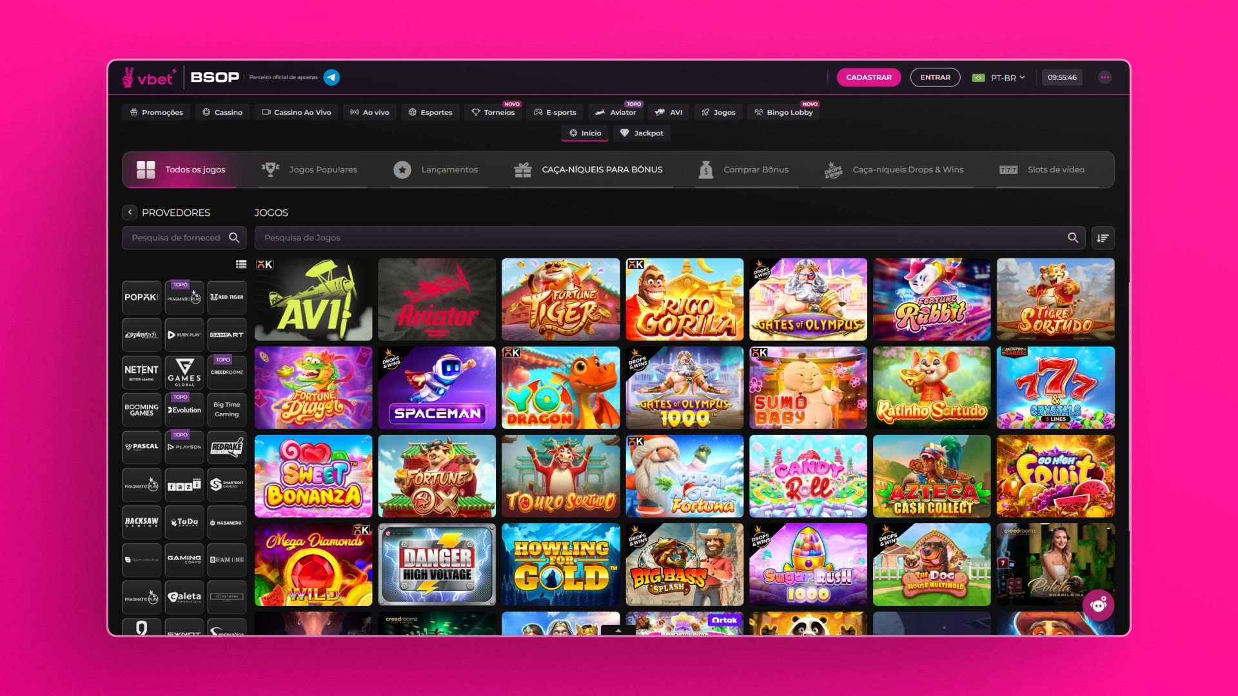
Task: Open the Cassino Ao Vivo section
Action: pyautogui.click(x=296, y=112)
